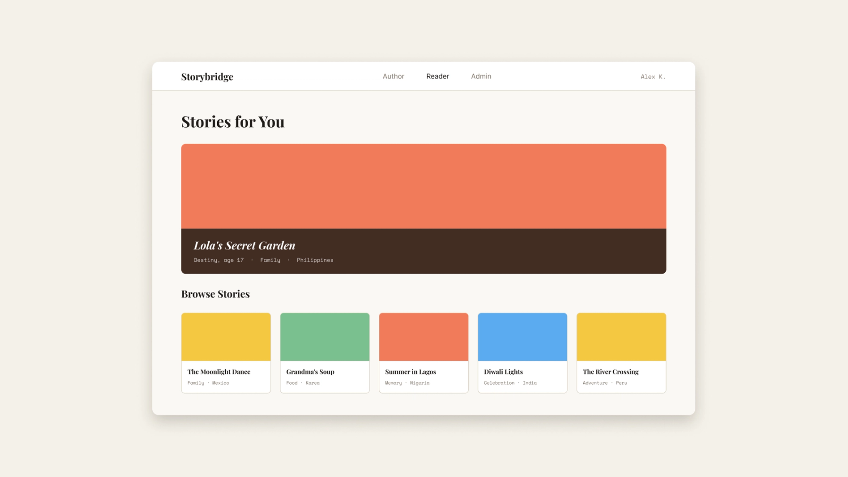Open The River Crossing story title

(611, 372)
